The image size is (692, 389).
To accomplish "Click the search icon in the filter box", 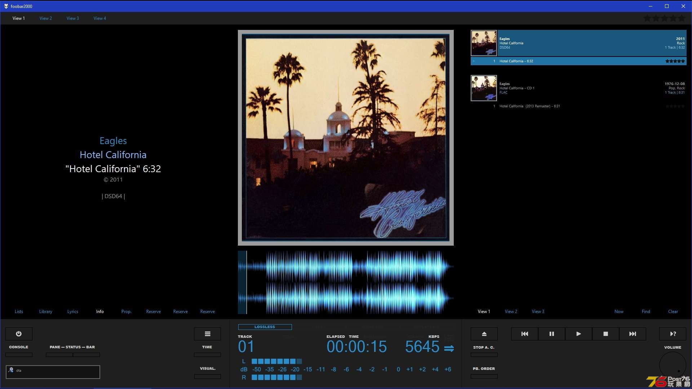I will coord(11,370).
